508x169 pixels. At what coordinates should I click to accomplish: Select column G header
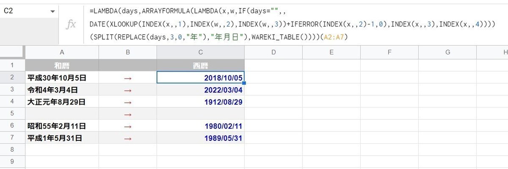pos(447,52)
